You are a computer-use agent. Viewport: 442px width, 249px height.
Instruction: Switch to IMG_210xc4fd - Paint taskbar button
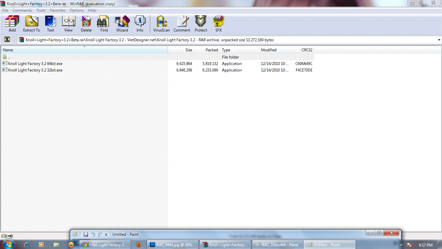pos(278,245)
